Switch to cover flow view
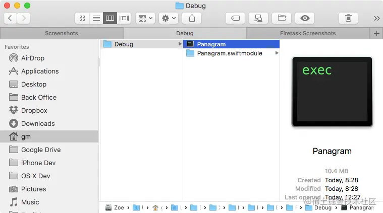Screen dimensions: 383x213 tap(124, 18)
